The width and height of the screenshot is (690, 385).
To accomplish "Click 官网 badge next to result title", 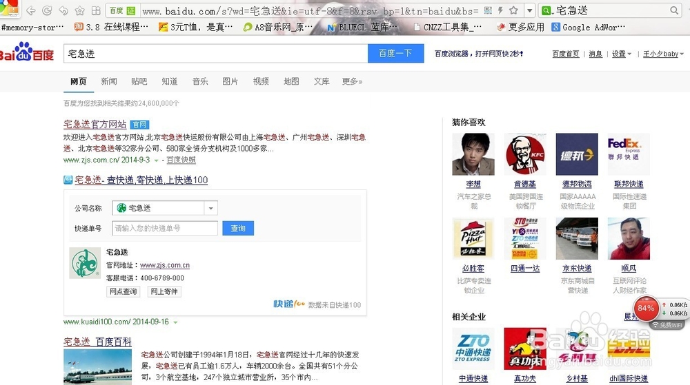I will (x=140, y=125).
